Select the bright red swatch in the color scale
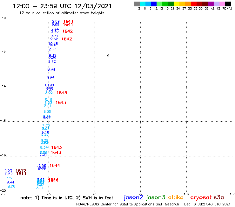Image resolution: width=235 pixels, height=207 pixels. pos(194,4)
